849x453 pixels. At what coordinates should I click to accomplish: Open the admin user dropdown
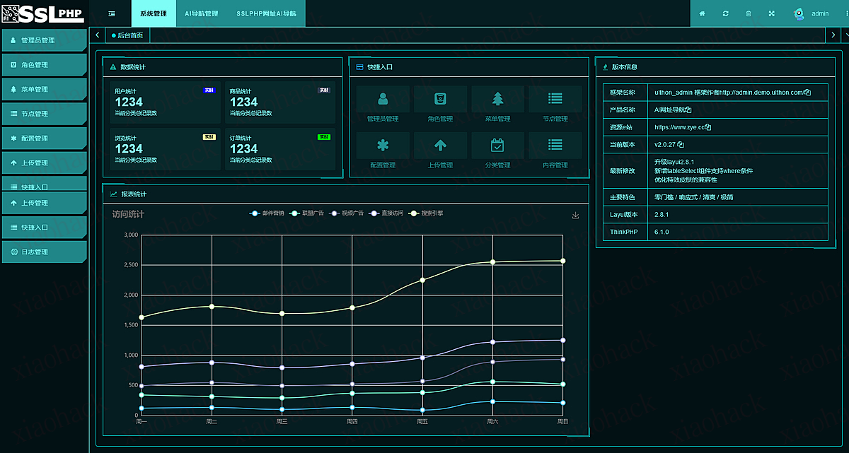[819, 13]
